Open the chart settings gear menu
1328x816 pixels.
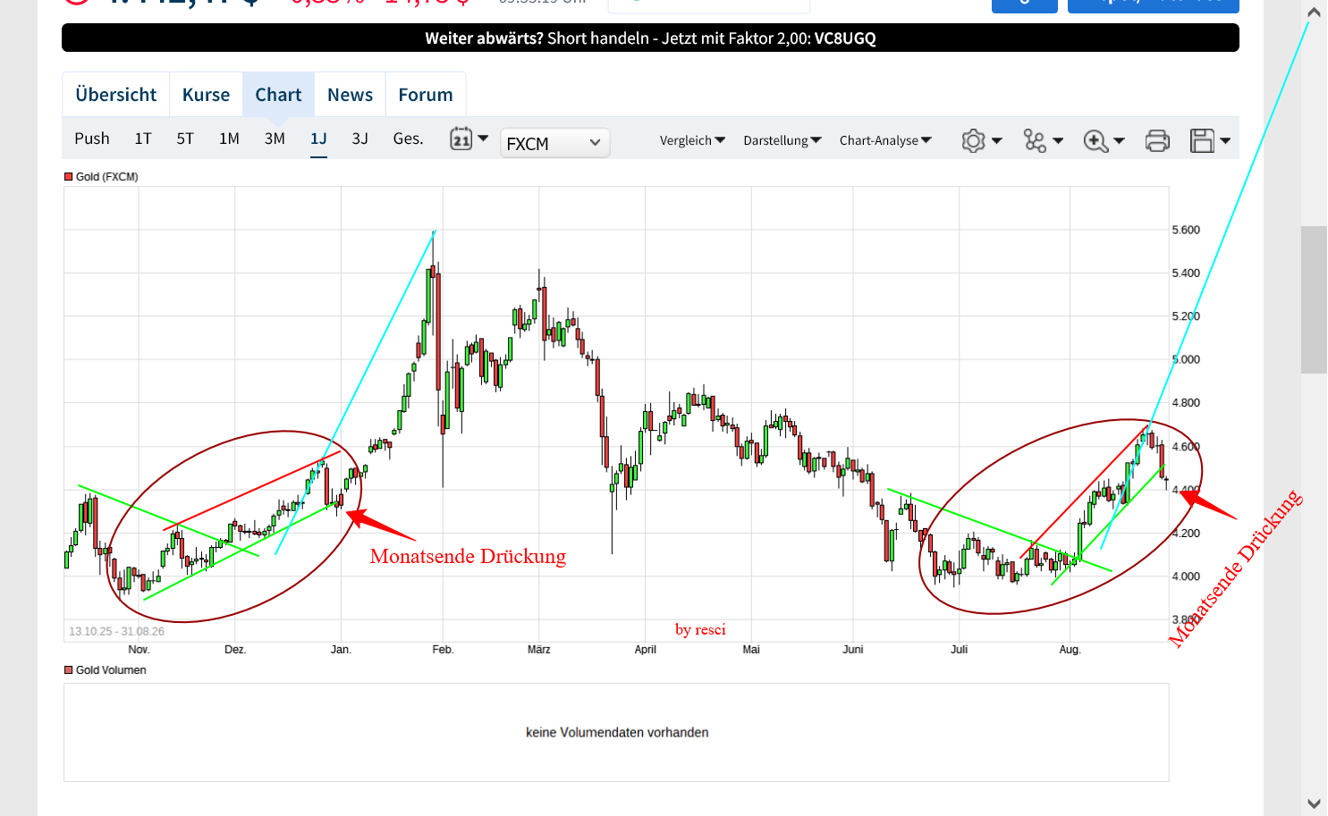(981, 140)
